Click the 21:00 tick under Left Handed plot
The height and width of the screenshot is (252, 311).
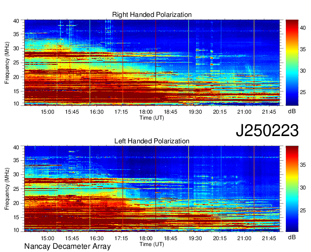244,238
